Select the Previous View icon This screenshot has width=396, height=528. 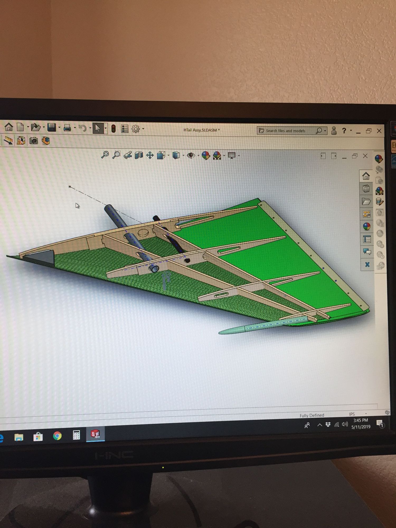pyautogui.click(x=128, y=155)
